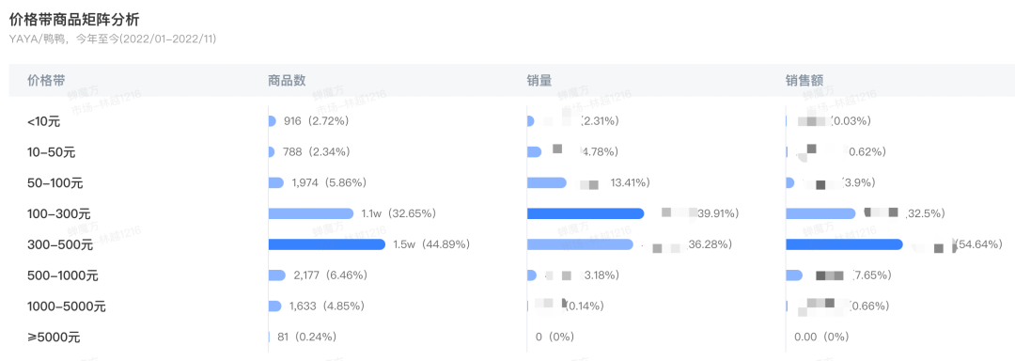
Task: Select the 50-100元 price band label
Action: click(x=55, y=183)
